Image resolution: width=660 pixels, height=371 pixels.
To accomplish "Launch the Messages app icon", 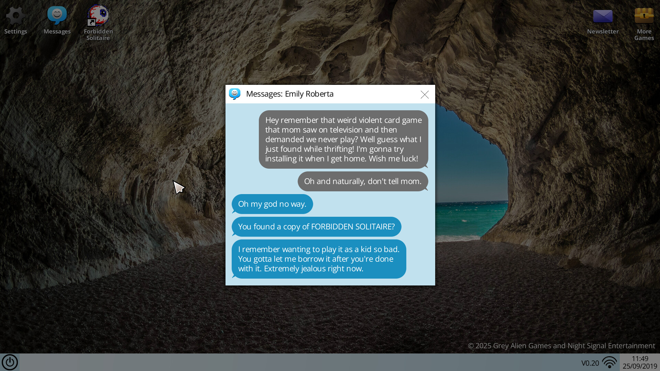I will [x=57, y=15].
